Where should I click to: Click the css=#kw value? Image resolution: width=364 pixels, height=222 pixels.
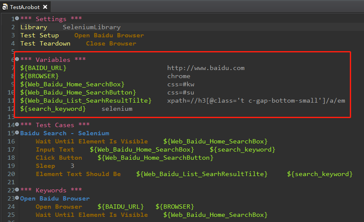(x=180, y=84)
